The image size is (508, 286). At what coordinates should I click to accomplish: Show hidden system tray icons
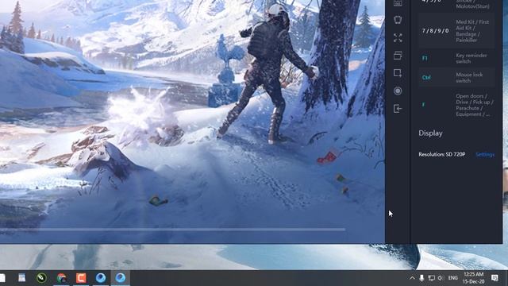tap(412, 278)
